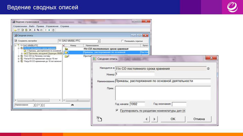Expand the 2 Протоколы заседаний tree node
243x136 pixels.
tap(22, 53)
